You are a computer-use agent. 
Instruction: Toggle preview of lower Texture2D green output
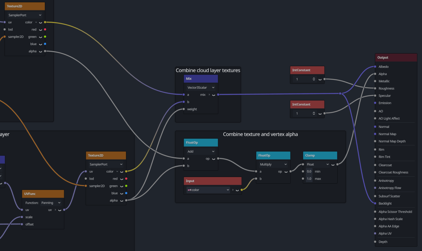tap(122, 186)
